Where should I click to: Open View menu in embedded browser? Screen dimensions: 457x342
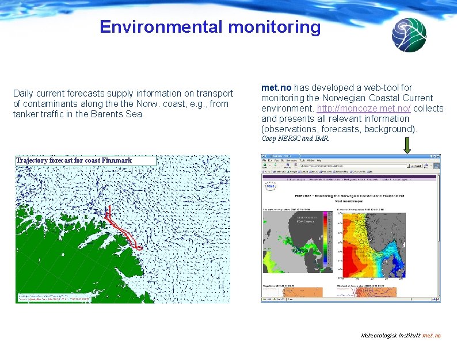(x=276, y=160)
